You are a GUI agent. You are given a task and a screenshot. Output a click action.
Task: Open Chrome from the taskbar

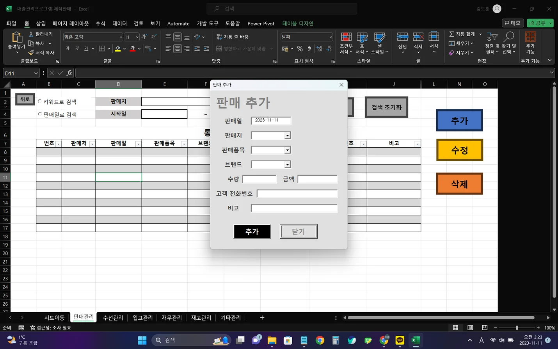(320, 340)
